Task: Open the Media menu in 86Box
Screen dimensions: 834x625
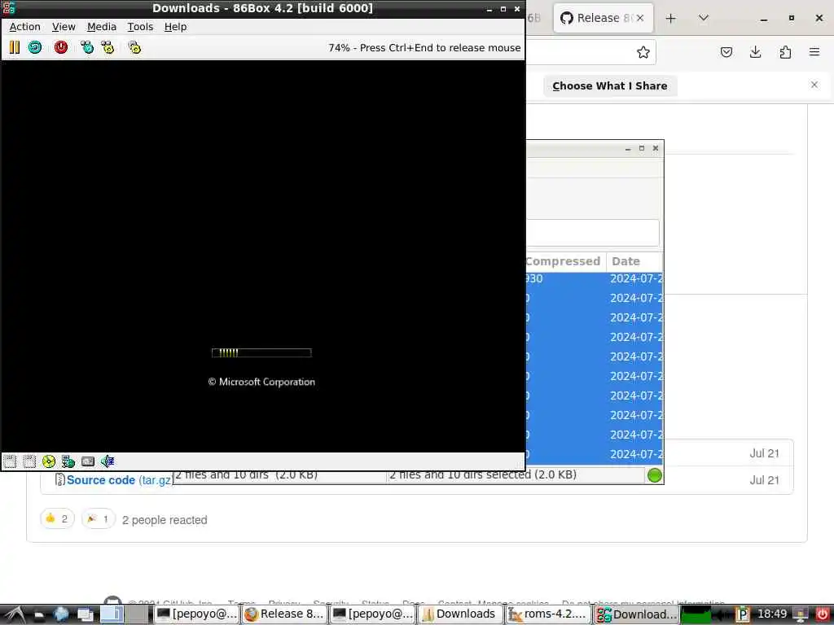Action: tap(102, 27)
